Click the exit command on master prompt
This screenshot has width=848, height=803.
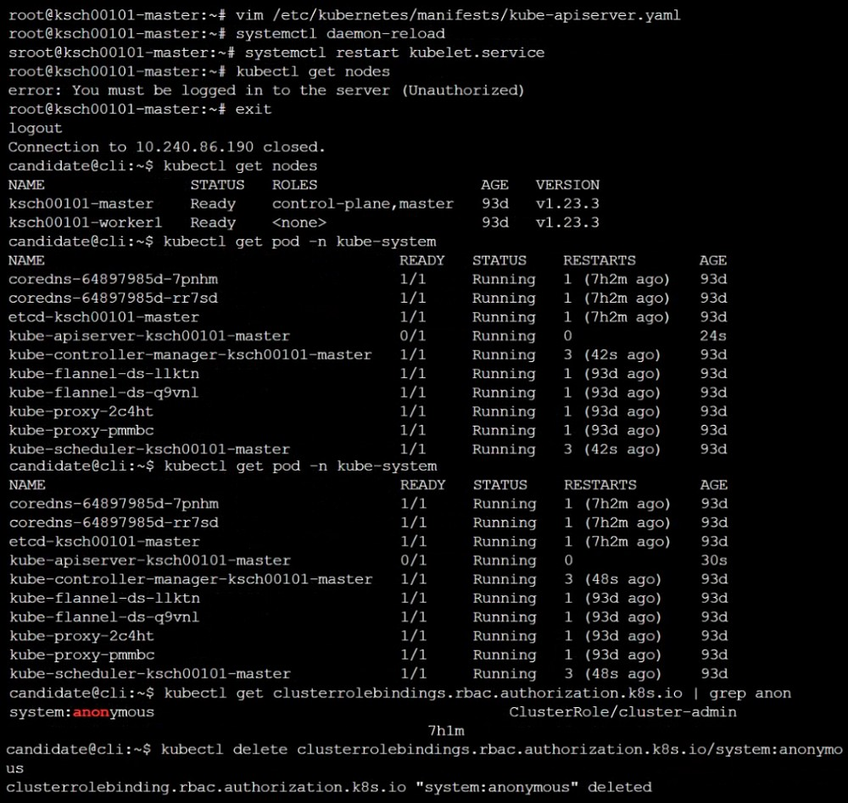click(x=254, y=109)
